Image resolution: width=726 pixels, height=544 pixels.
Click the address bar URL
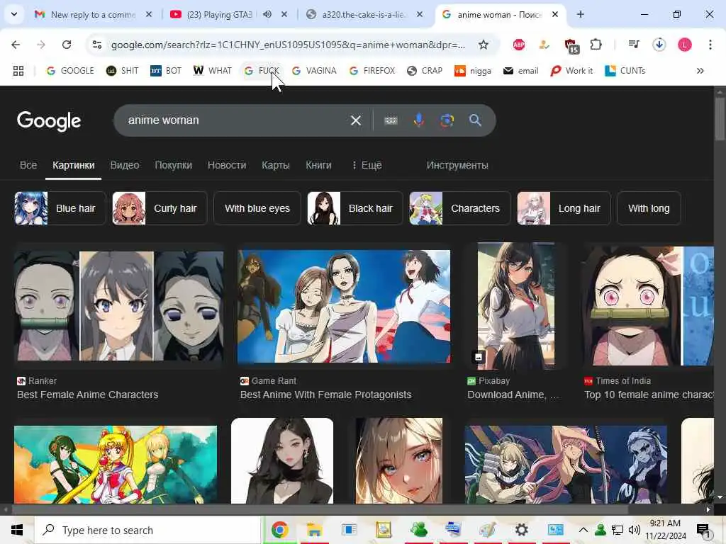(288, 45)
